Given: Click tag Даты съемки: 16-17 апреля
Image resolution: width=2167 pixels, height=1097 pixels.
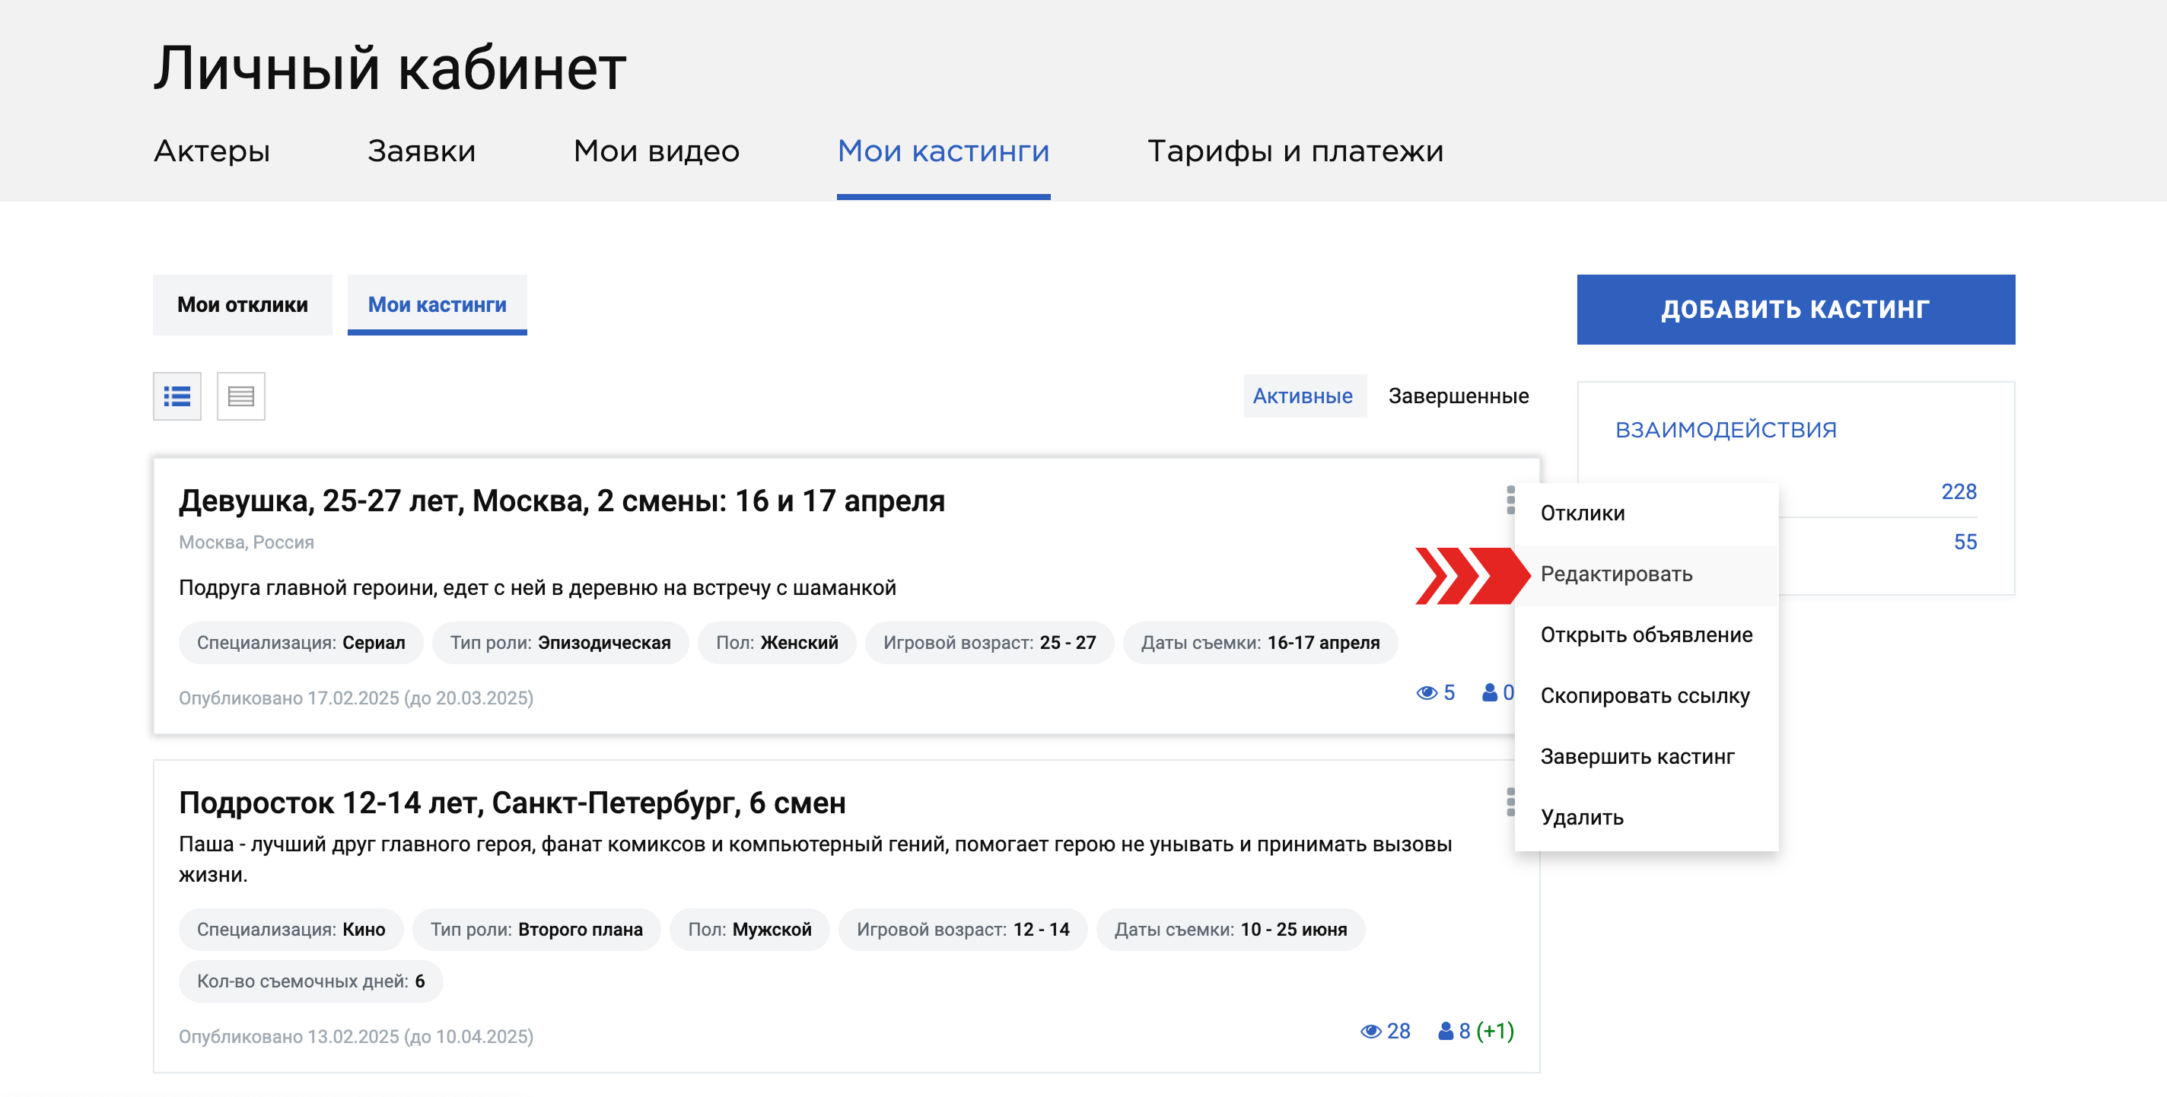Looking at the screenshot, I should 1260,643.
